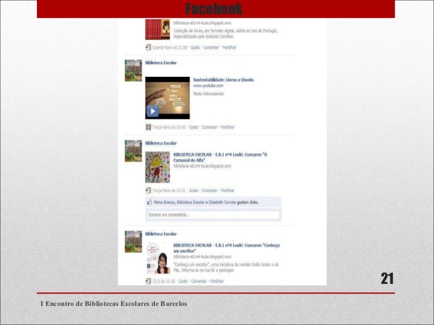The image size is (434, 325).
Task: Click profile picture on Conheço um escritor post
Action: tap(134, 242)
